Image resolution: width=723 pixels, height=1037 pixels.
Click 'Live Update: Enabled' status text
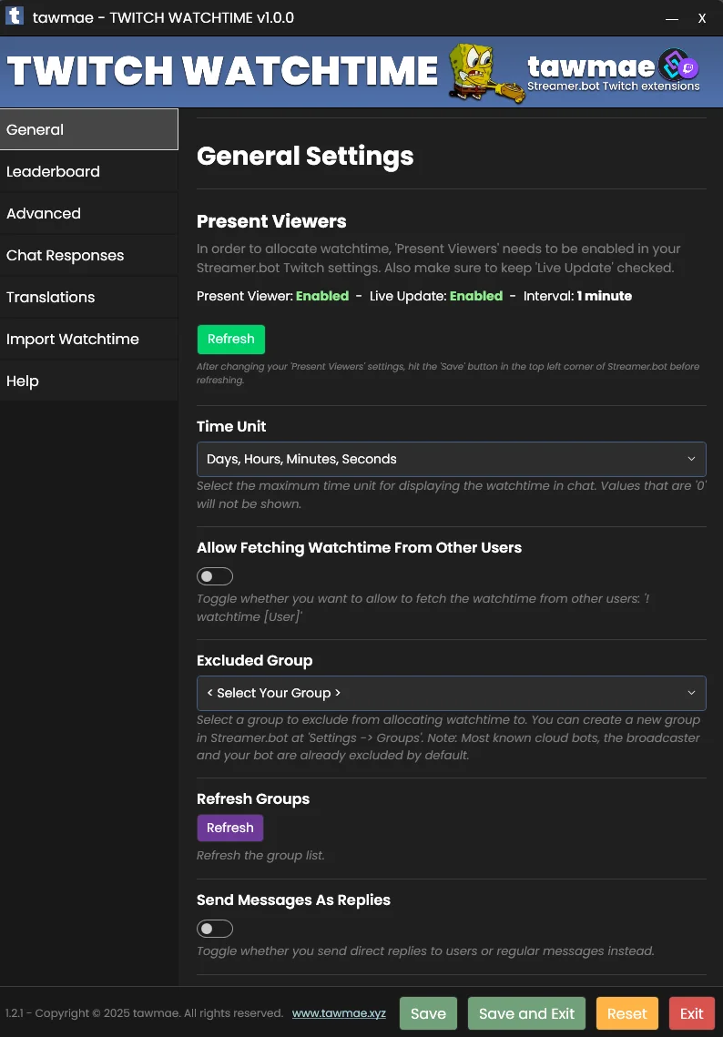[x=436, y=296]
